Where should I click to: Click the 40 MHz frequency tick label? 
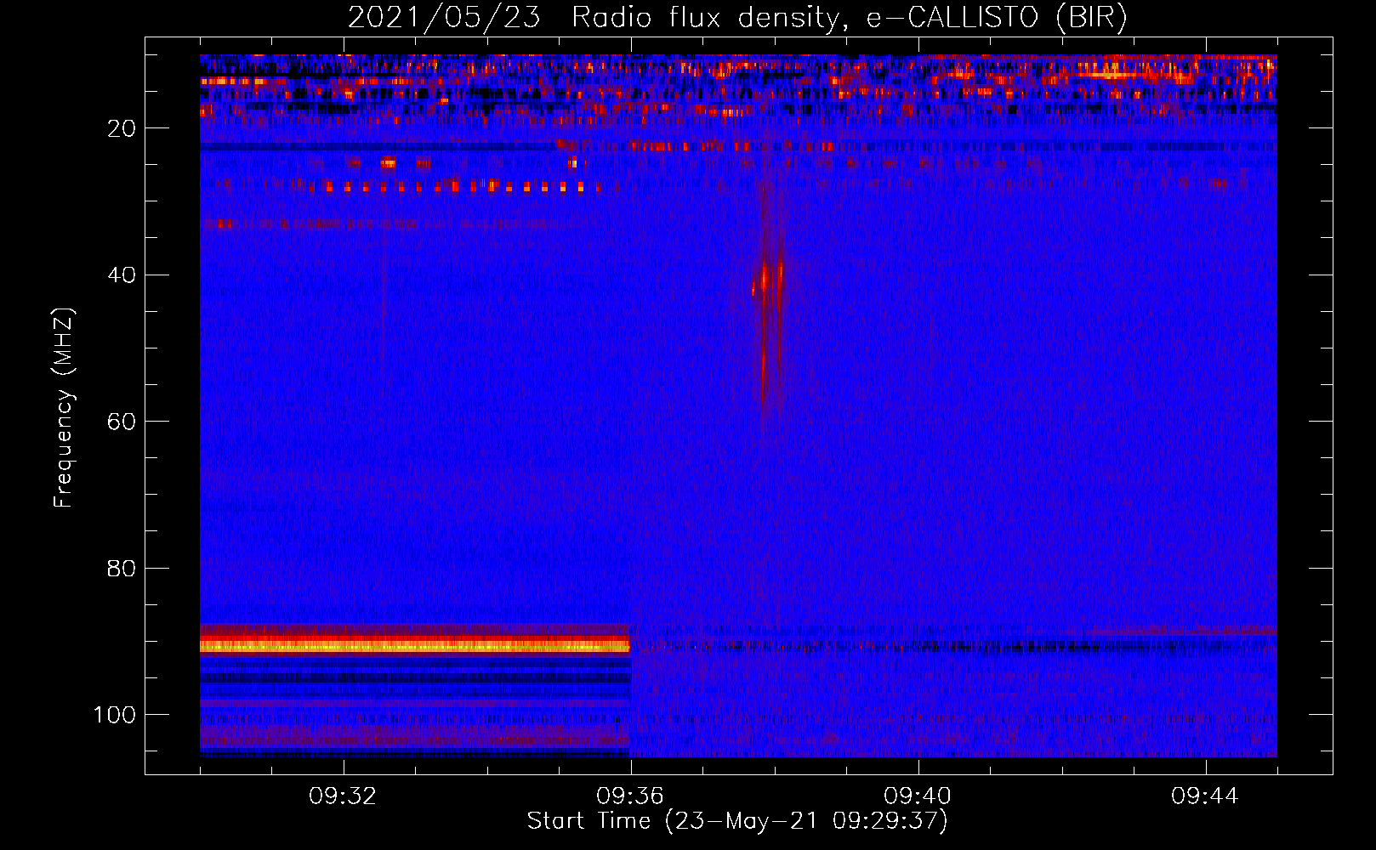click(122, 275)
